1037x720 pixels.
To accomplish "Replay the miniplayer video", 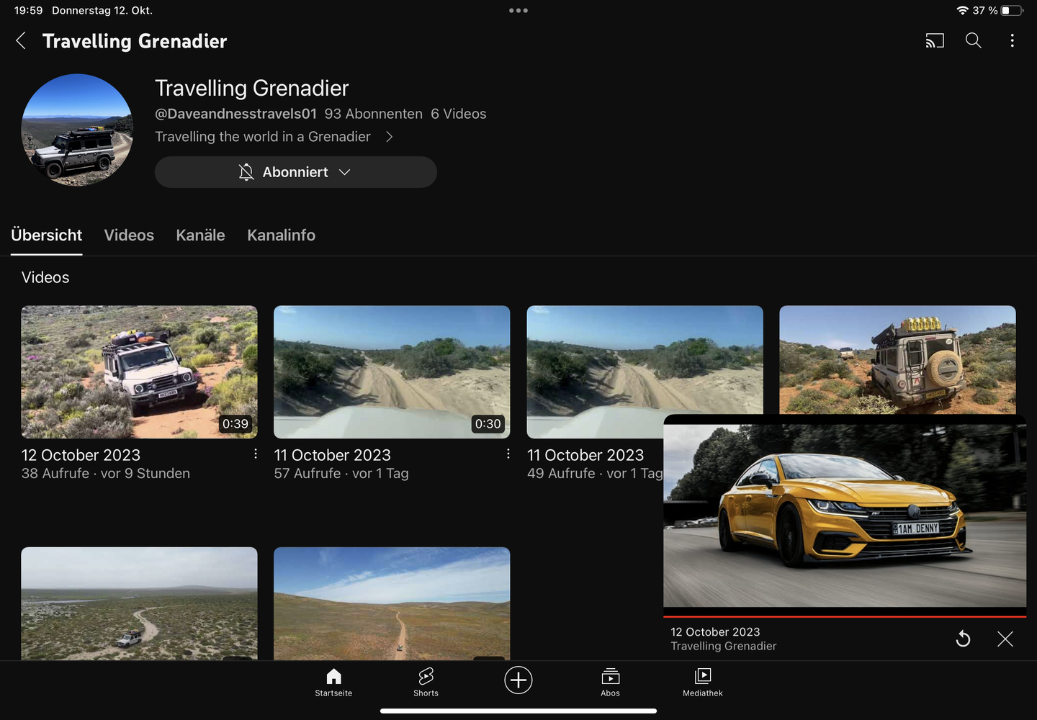I will click(963, 639).
